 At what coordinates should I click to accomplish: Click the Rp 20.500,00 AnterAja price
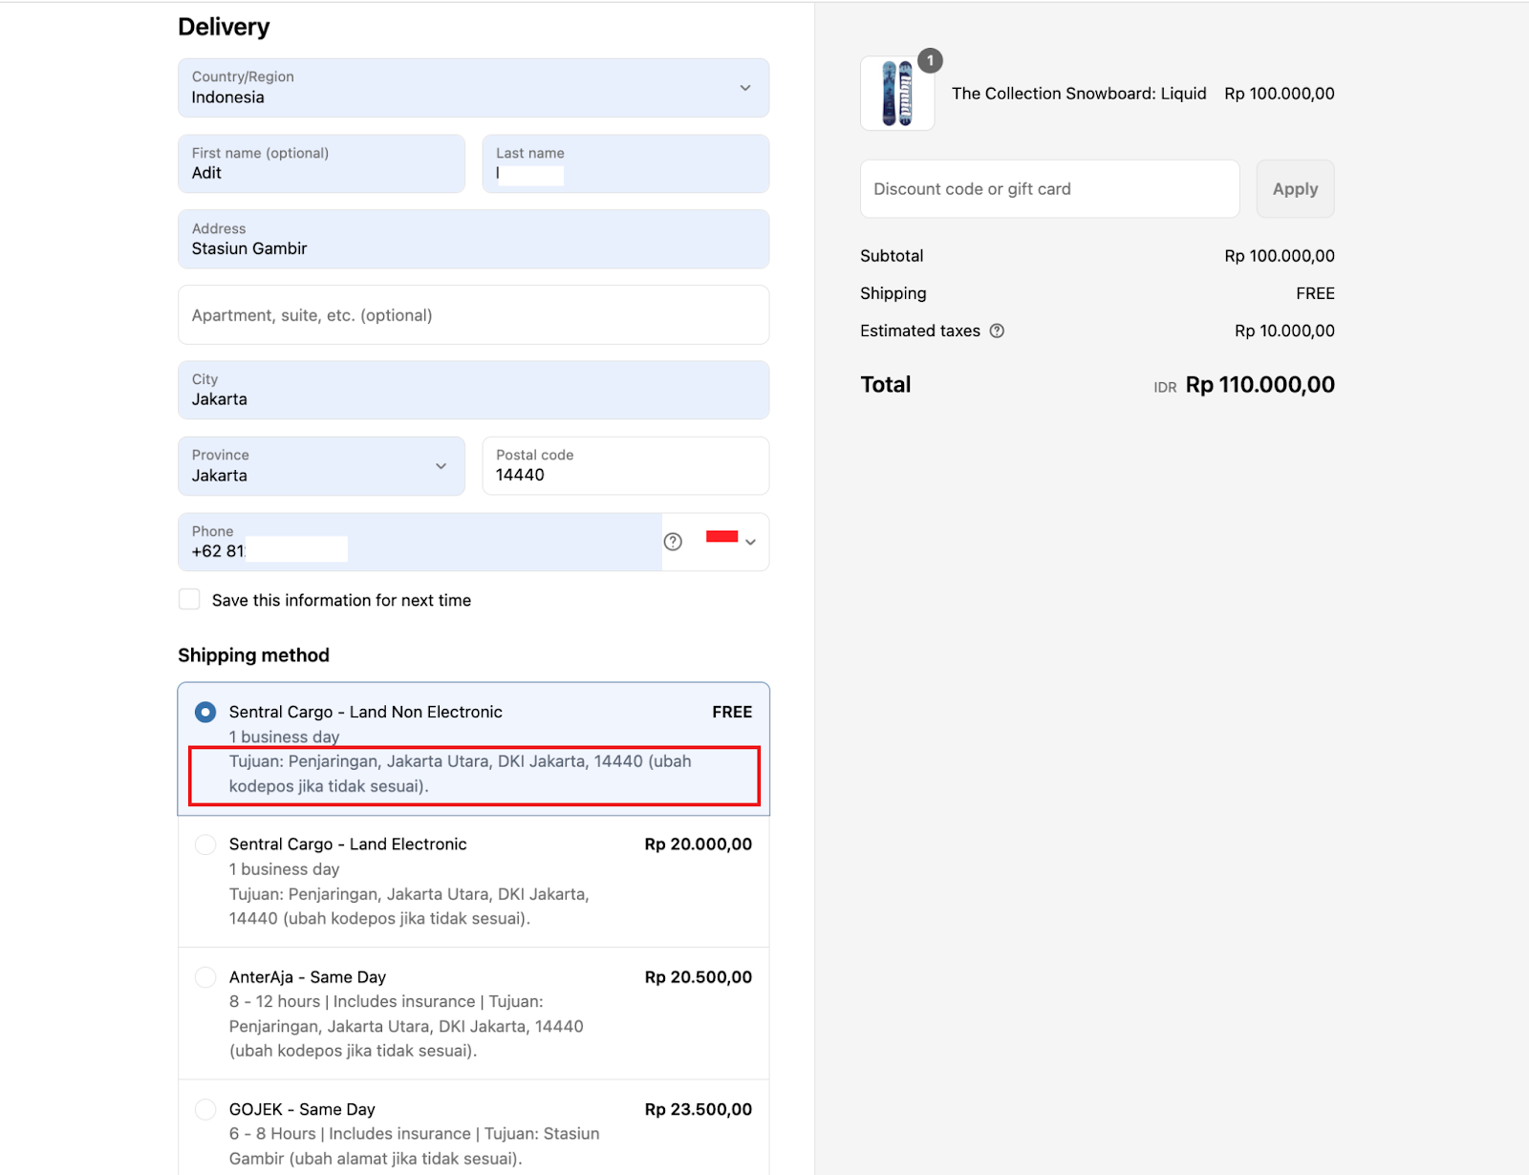tap(698, 977)
